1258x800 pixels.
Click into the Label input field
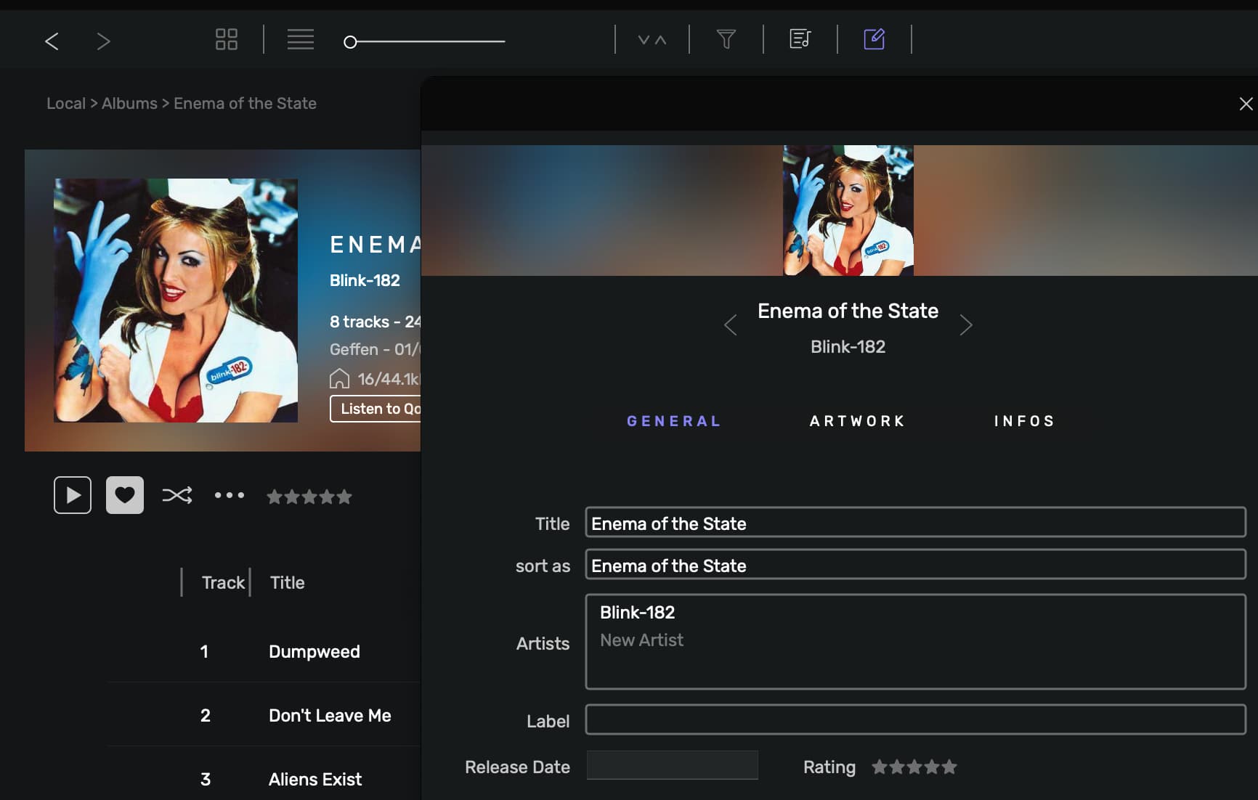916,719
